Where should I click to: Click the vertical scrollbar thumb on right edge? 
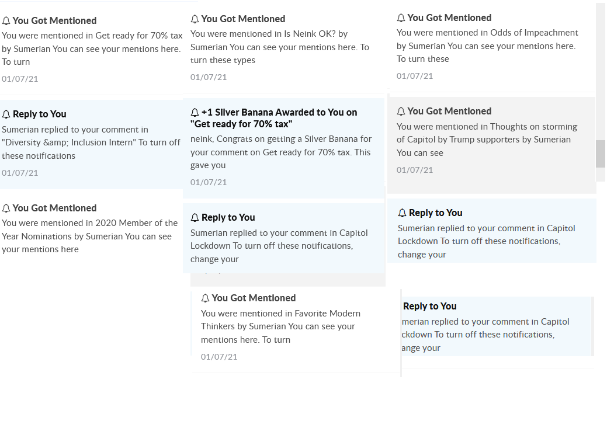601,154
